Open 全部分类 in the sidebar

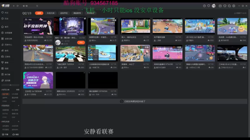[x=7, y=39]
